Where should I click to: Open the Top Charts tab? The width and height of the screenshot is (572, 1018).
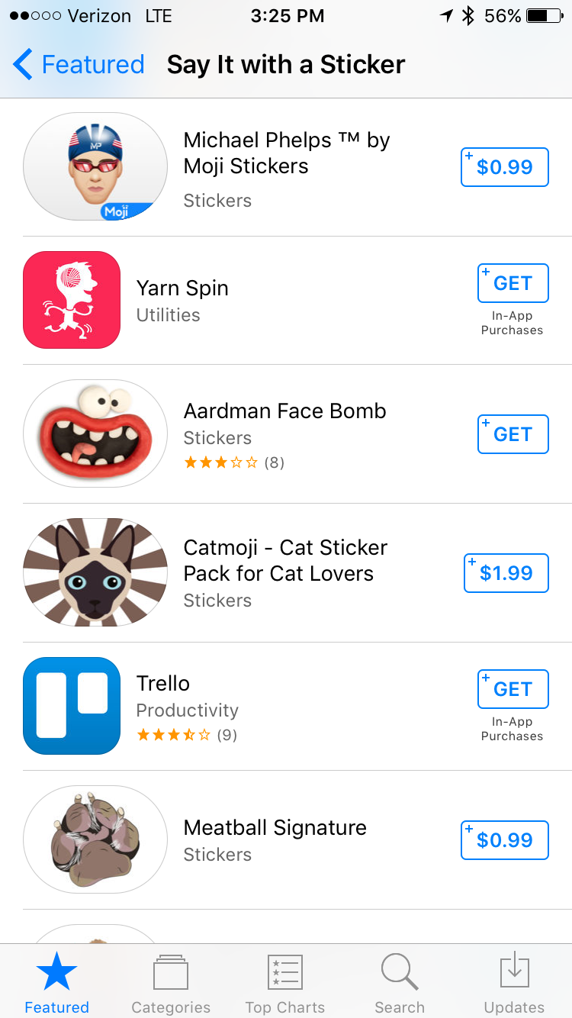[x=285, y=984]
